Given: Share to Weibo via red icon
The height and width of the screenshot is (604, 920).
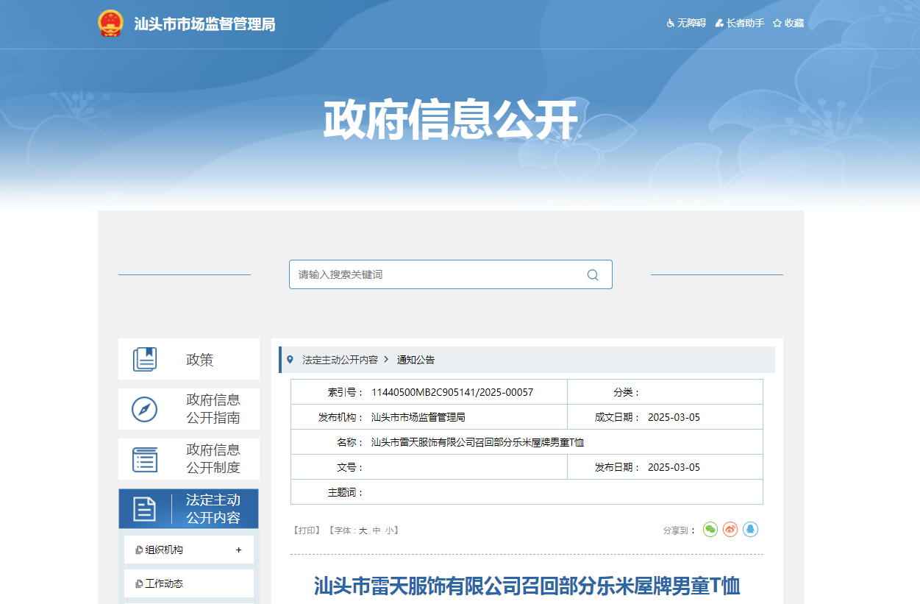Looking at the screenshot, I should (x=730, y=530).
